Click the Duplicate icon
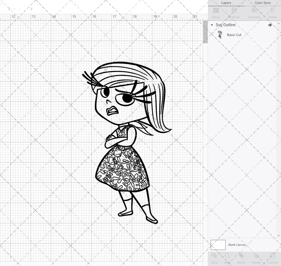 point(254,13)
